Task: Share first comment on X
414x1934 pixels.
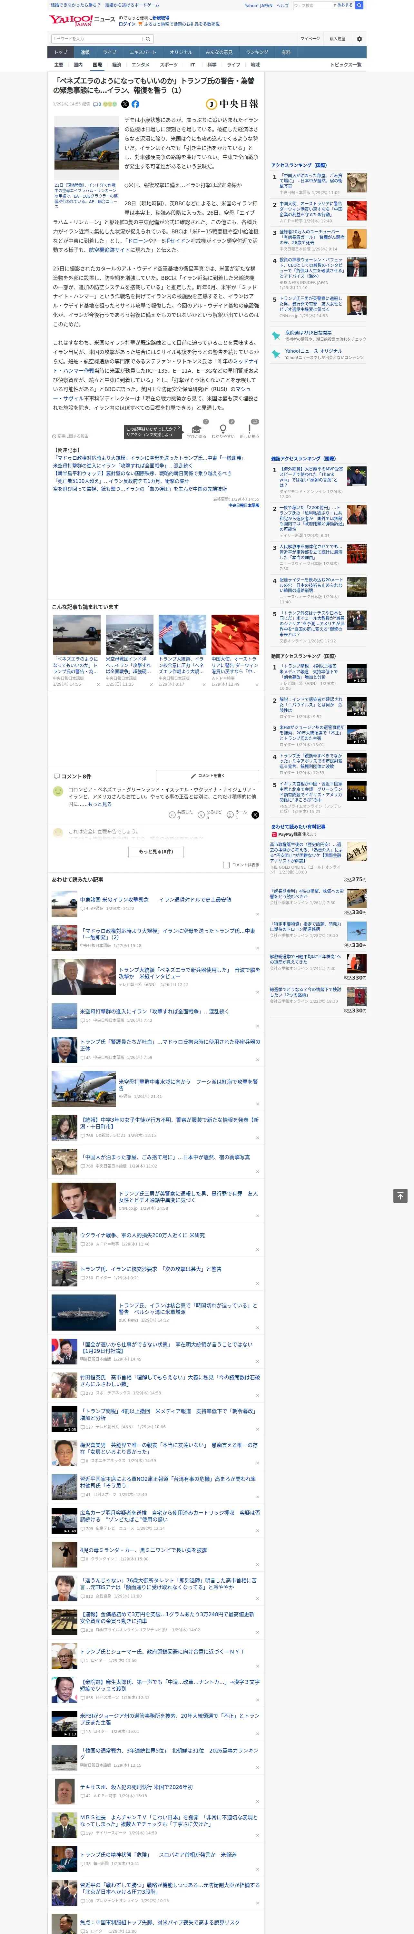Action: click(x=255, y=814)
